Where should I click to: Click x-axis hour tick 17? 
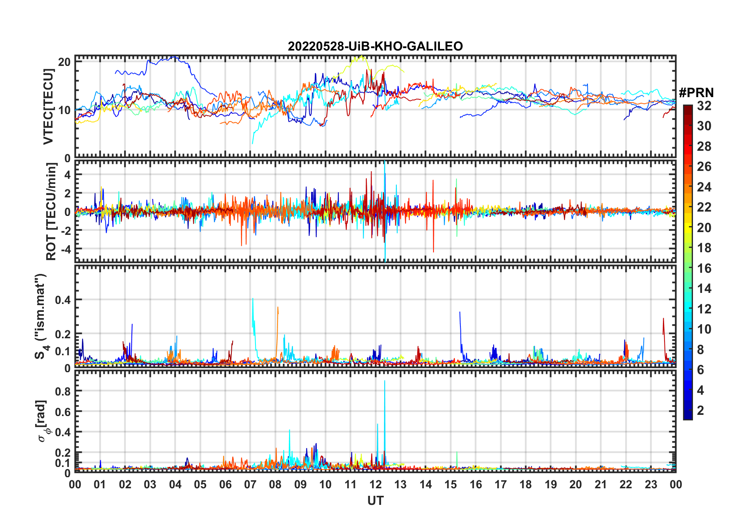click(x=501, y=485)
